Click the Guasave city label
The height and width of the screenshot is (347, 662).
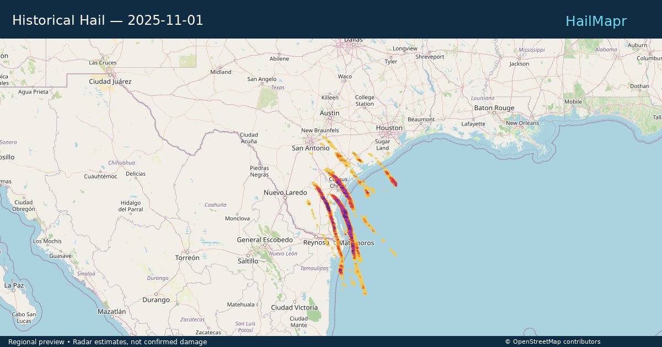[60, 256]
